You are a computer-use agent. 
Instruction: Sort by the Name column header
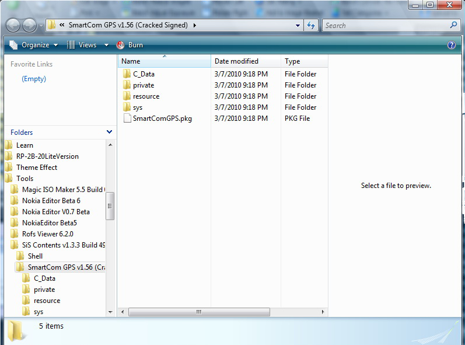tap(165, 61)
